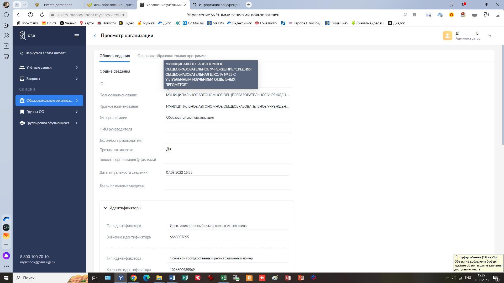Reload the page with browser refresh icon

pyautogui.click(x=42, y=15)
